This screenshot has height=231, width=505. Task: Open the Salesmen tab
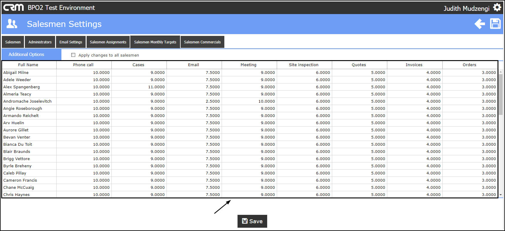coord(13,42)
